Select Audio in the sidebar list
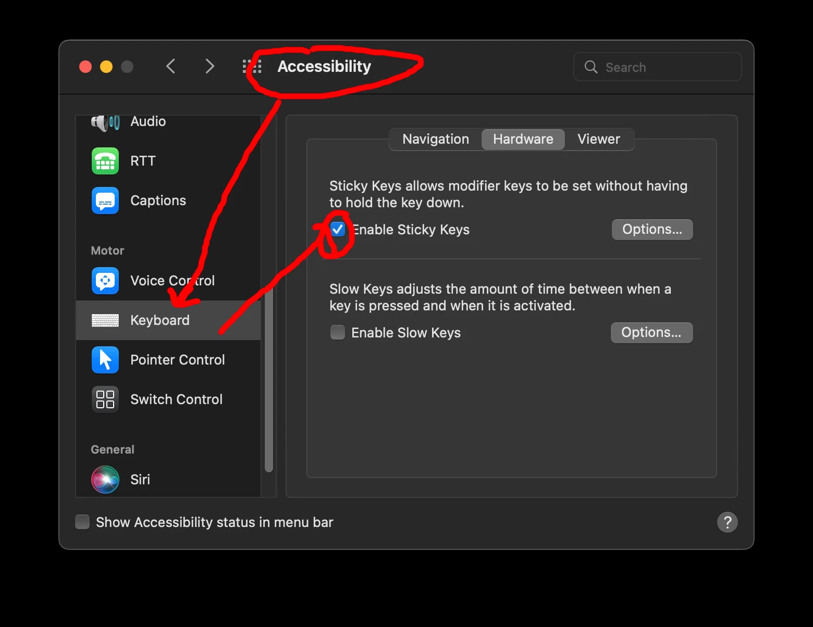813x627 pixels. 168,122
